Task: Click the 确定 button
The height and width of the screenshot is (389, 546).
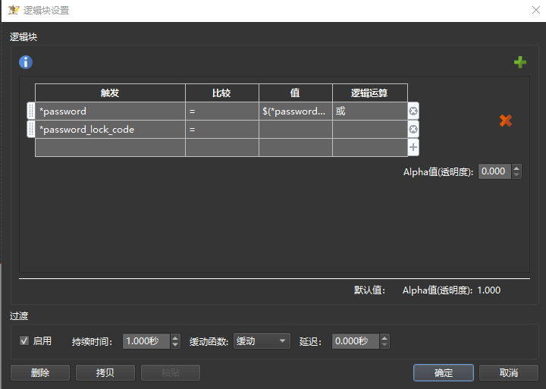Action: click(x=444, y=373)
